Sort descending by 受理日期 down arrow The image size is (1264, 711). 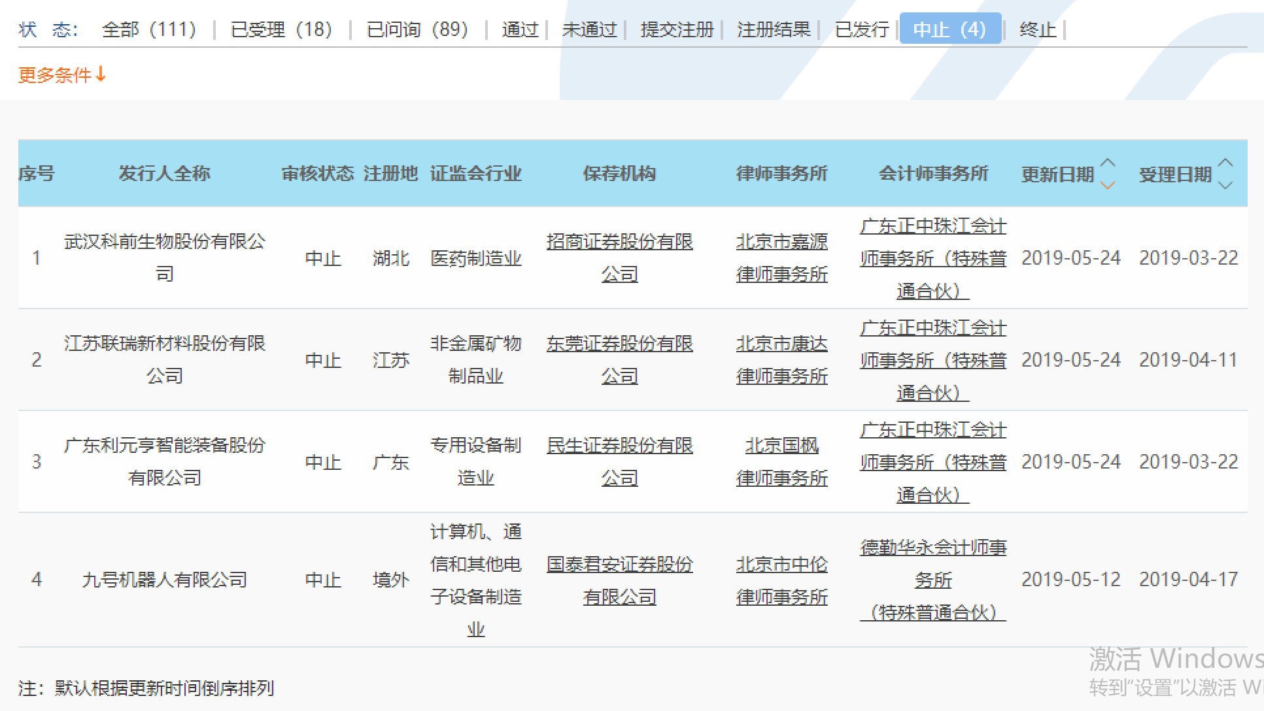pyautogui.click(x=1226, y=186)
